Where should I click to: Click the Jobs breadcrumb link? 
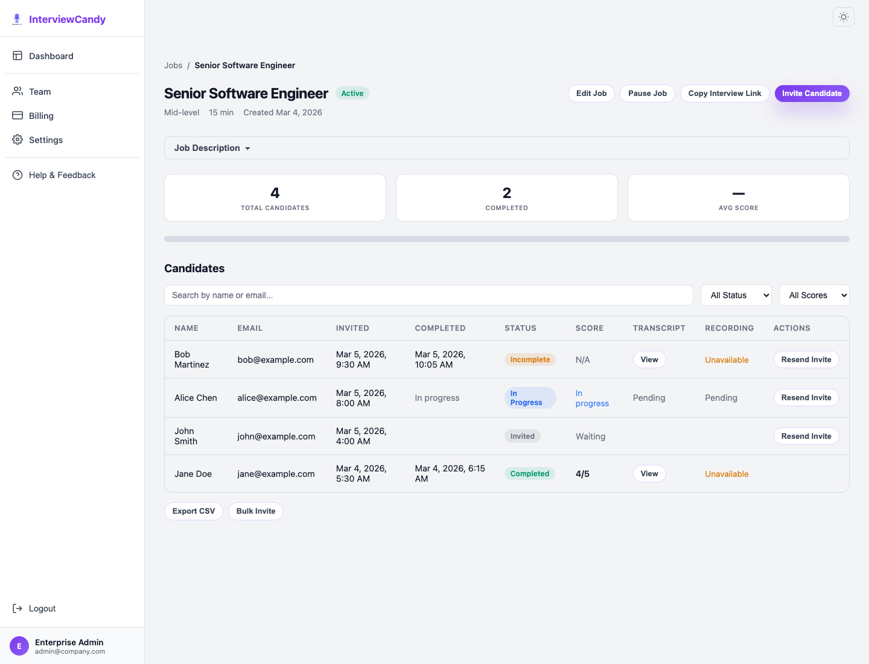coord(173,65)
